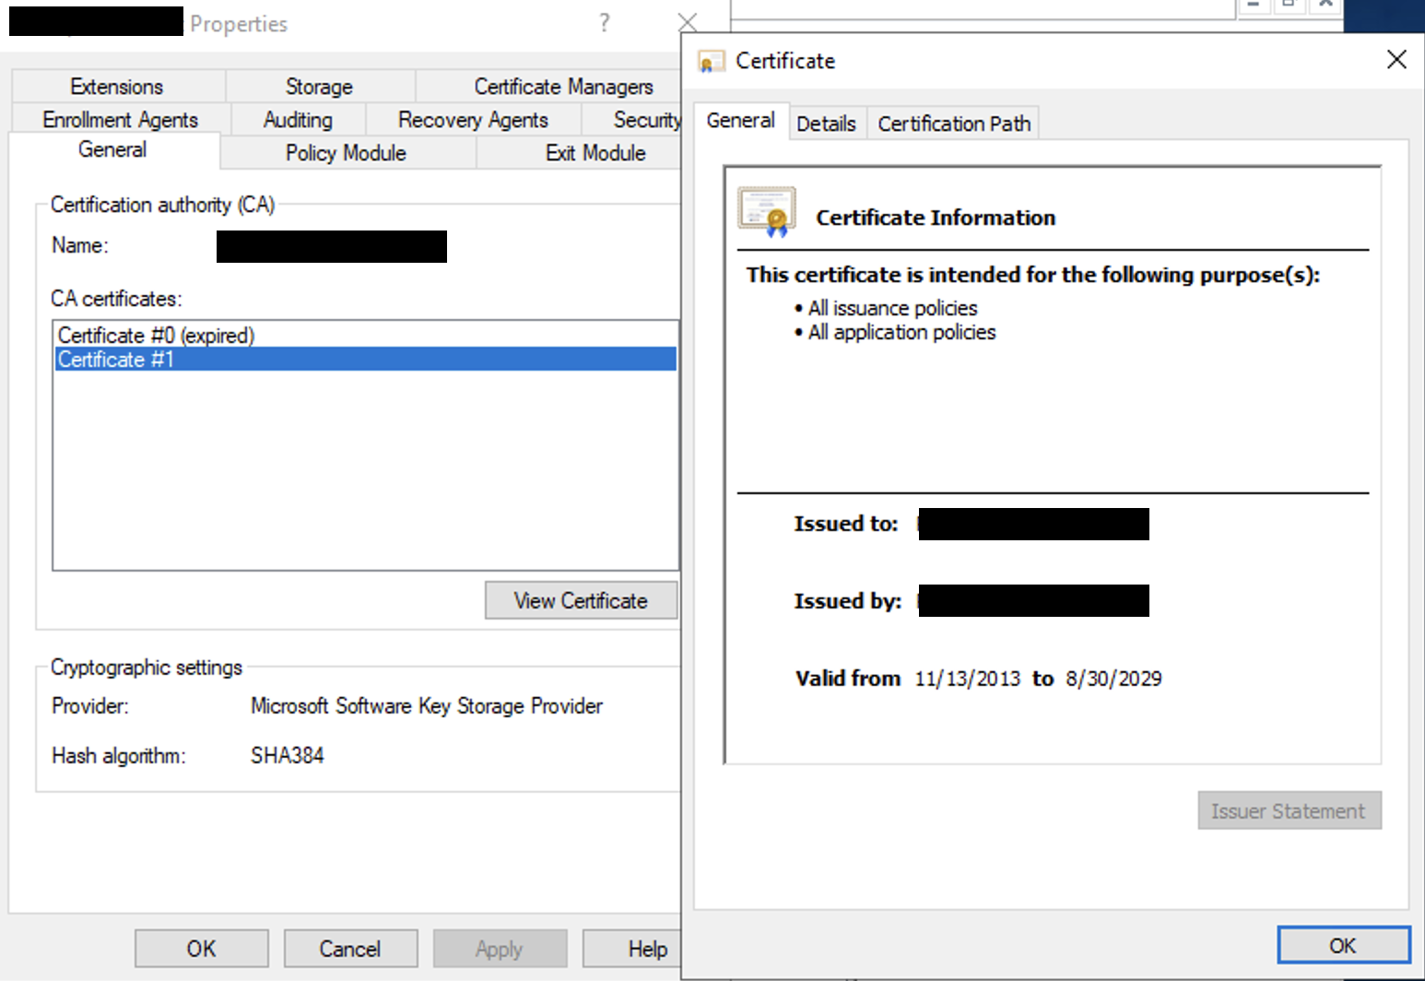The height and width of the screenshot is (981, 1425).
Task: Click the View Certificate button
Action: pos(581,600)
